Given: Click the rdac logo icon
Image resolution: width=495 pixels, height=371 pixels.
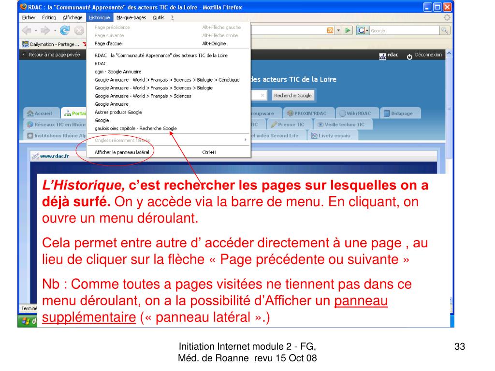Looking at the screenshot, I should [383, 57].
